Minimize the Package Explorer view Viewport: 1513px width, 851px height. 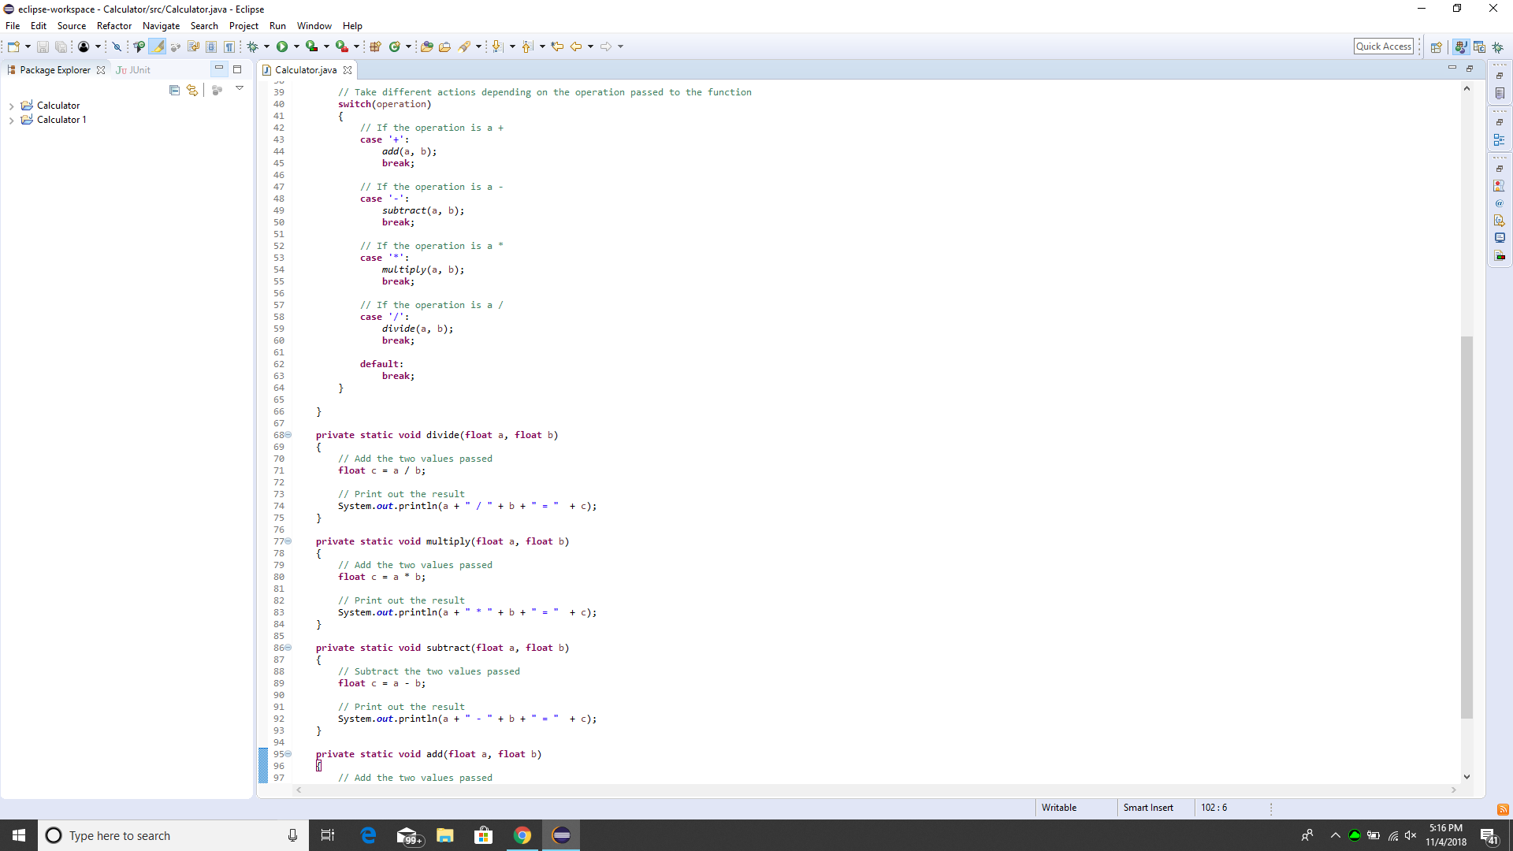(x=219, y=69)
